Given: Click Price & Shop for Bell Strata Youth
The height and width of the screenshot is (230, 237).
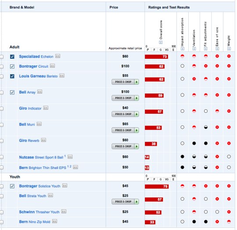Looking at the screenshot, I should [x=125, y=201].
